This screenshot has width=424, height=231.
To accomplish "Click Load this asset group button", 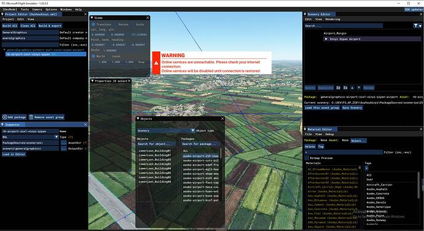I will pyautogui.click(x=322, y=108).
